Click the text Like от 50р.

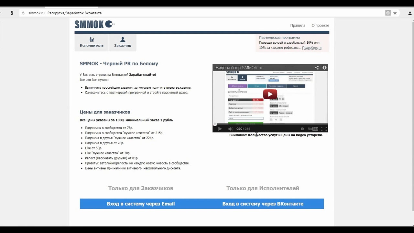[93, 148]
